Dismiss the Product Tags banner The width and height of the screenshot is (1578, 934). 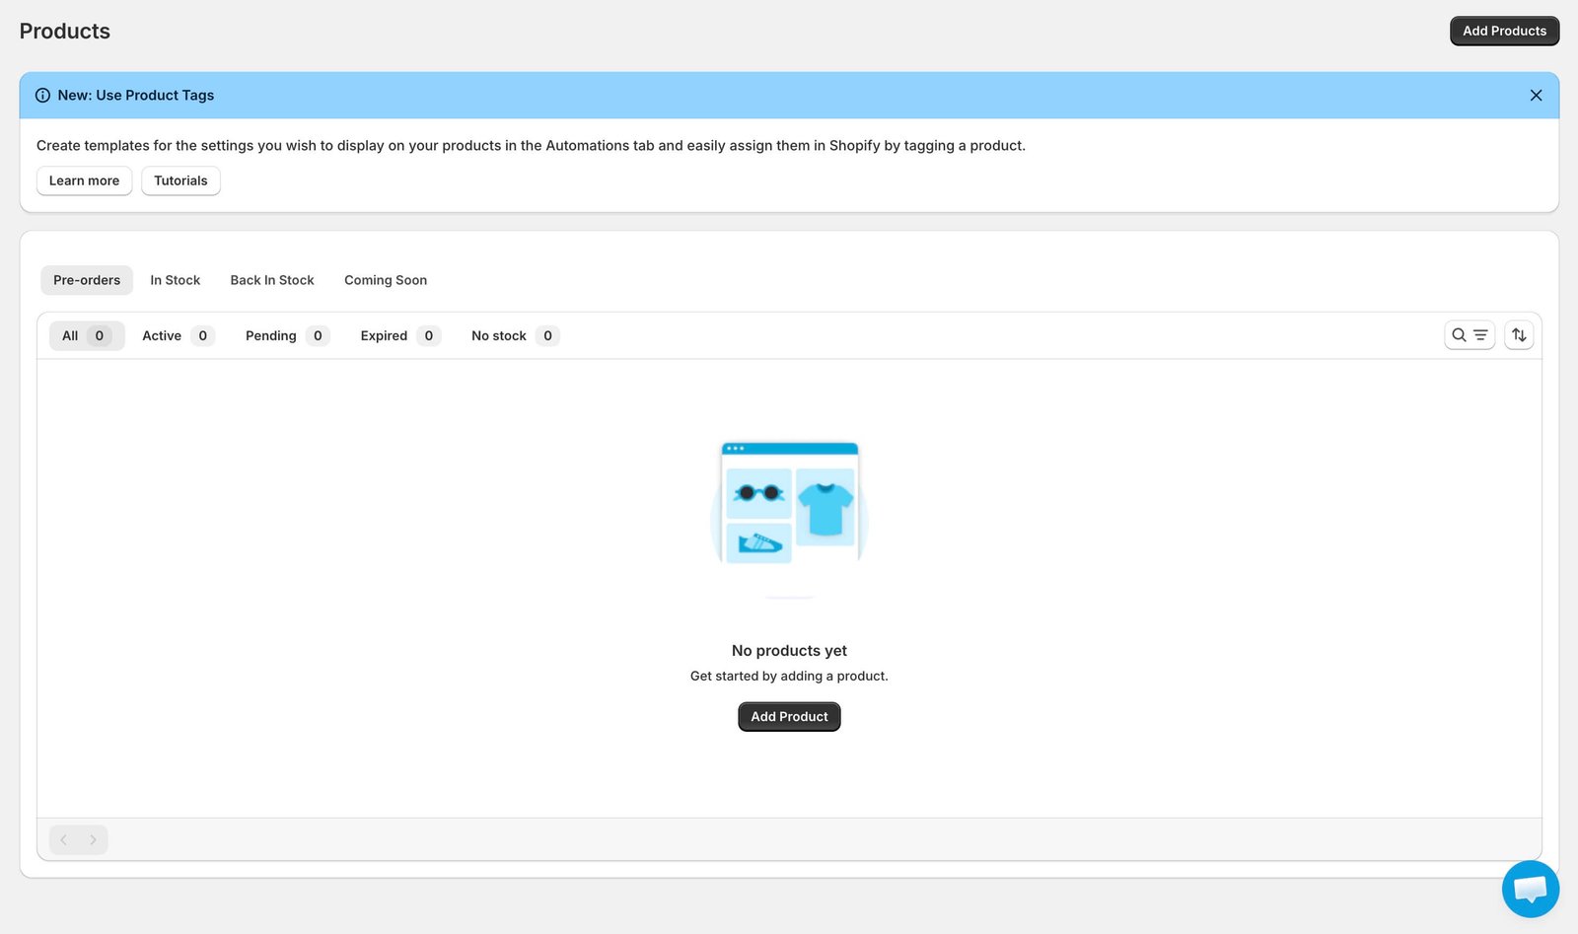[1536, 96]
